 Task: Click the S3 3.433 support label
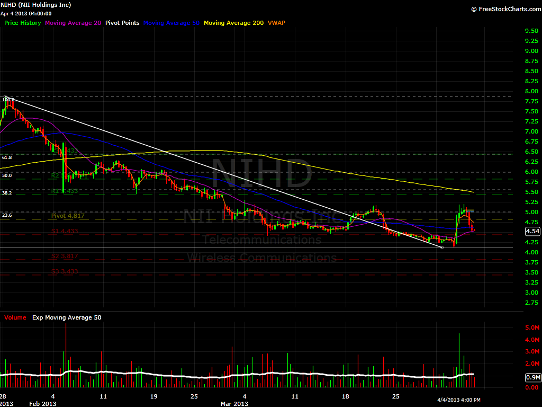tap(65, 271)
